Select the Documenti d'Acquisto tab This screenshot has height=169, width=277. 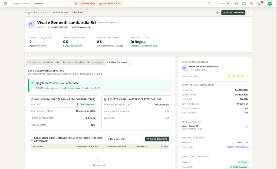coord(73,62)
